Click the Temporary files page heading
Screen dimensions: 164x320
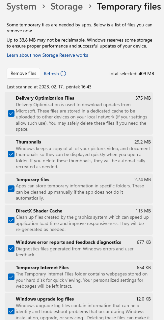(129, 7)
